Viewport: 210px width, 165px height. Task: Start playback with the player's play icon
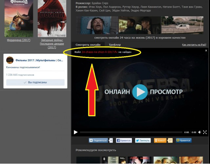[x=75, y=132]
